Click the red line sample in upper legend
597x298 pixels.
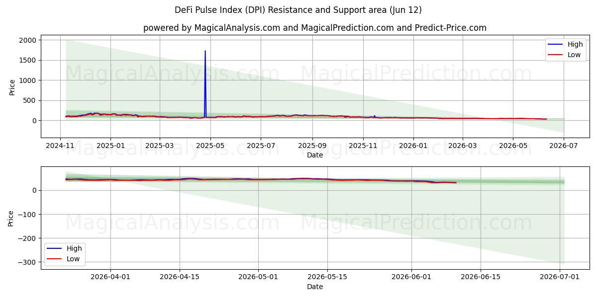556,55
